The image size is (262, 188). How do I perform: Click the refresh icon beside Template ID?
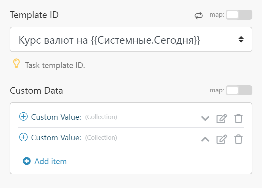click(198, 16)
